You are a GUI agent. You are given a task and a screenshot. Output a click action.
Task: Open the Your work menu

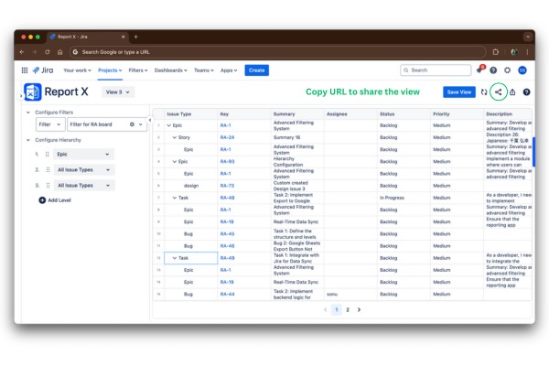78,70
